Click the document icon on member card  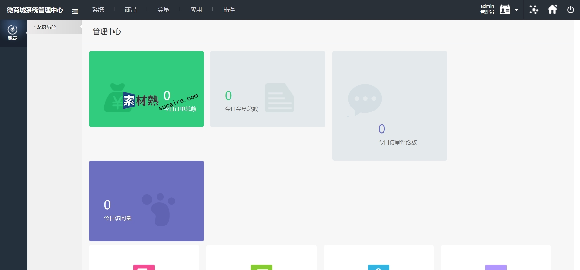(x=279, y=98)
